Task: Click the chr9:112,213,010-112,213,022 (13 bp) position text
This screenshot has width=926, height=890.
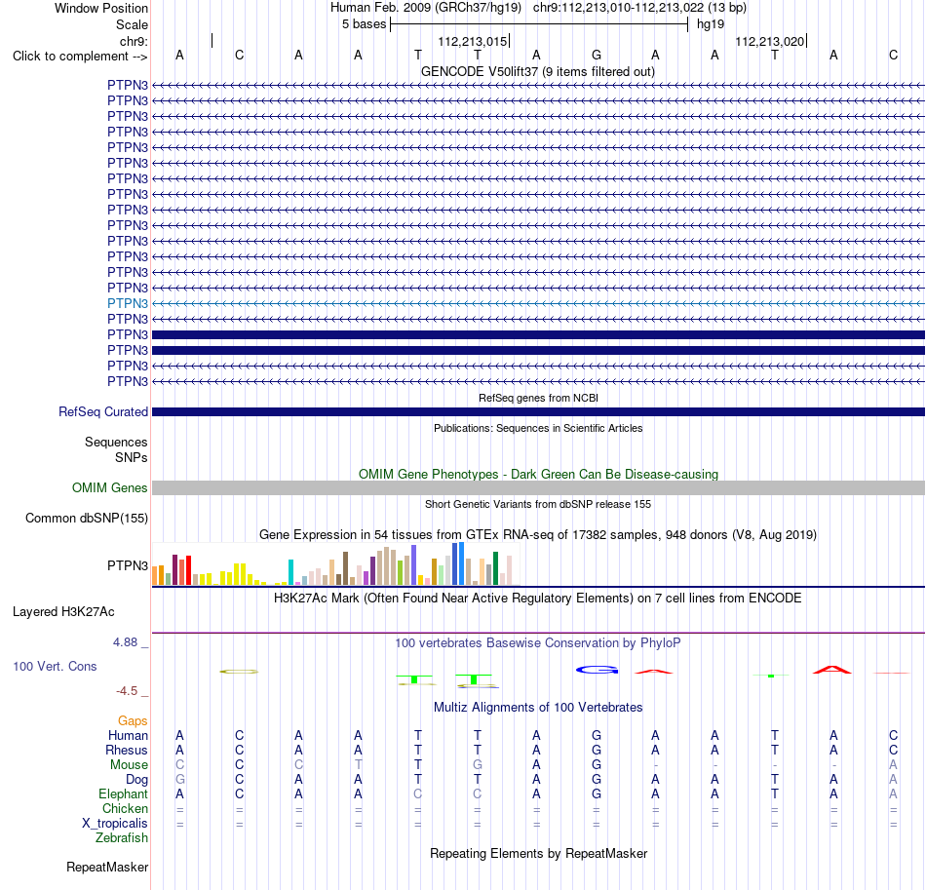Action: coord(639,8)
